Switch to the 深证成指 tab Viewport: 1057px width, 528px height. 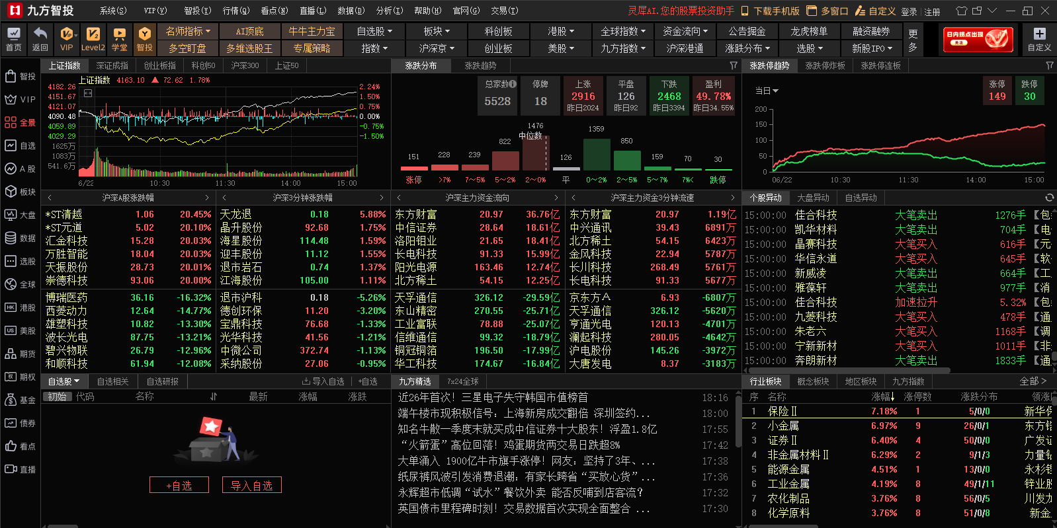(x=112, y=65)
